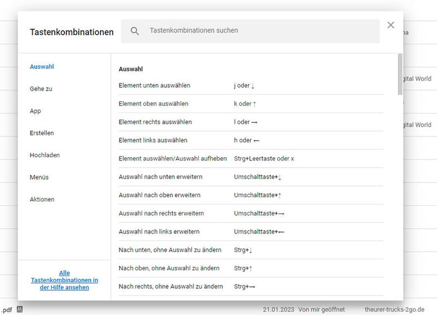Click the 'Umschalttaste+→' shortcut value
Image resolution: width=437 pixels, height=315 pixels.
click(x=259, y=213)
